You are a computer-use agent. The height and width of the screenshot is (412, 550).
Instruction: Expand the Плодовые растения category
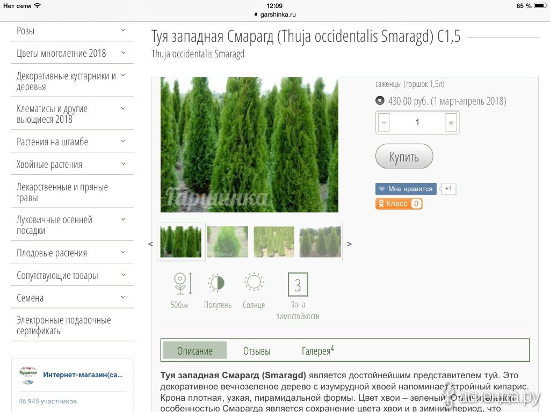[x=123, y=252]
